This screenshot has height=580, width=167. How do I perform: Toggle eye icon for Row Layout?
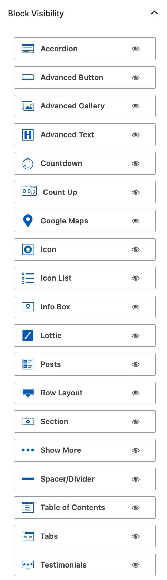click(x=136, y=393)
